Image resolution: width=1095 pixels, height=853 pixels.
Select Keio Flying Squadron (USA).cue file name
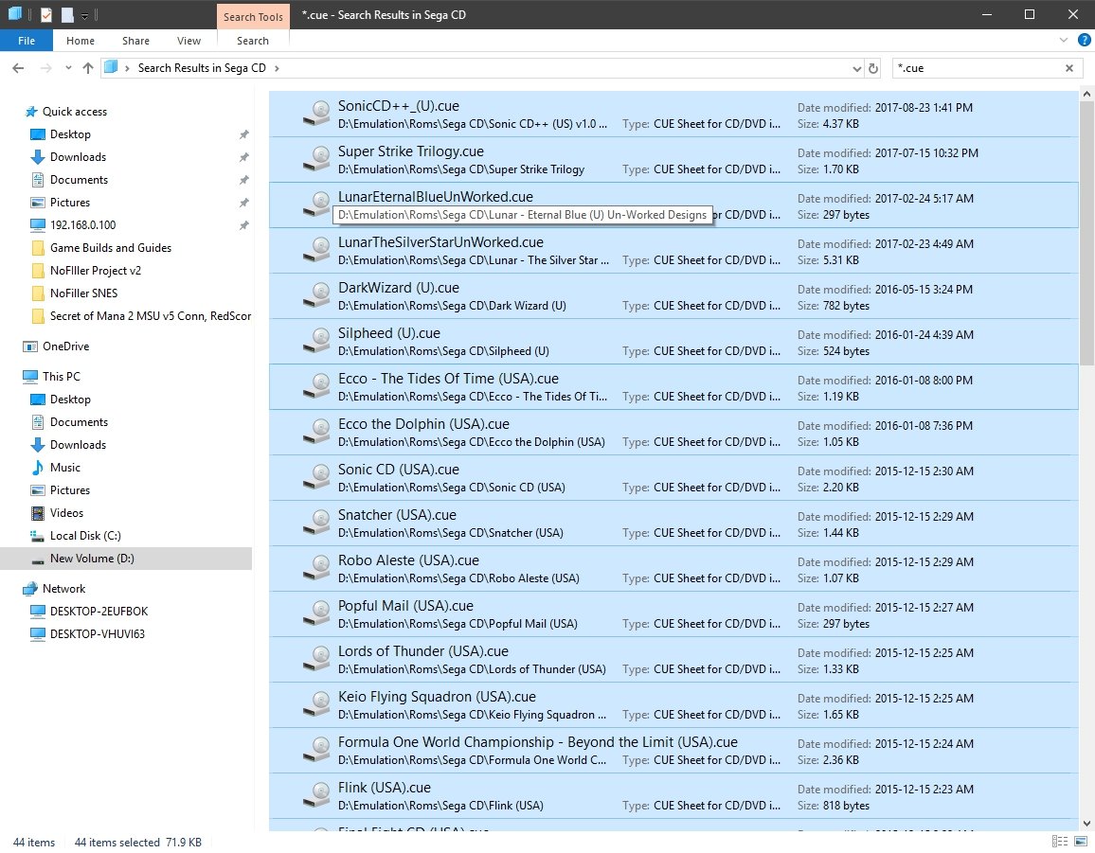(x=438, y=697)
